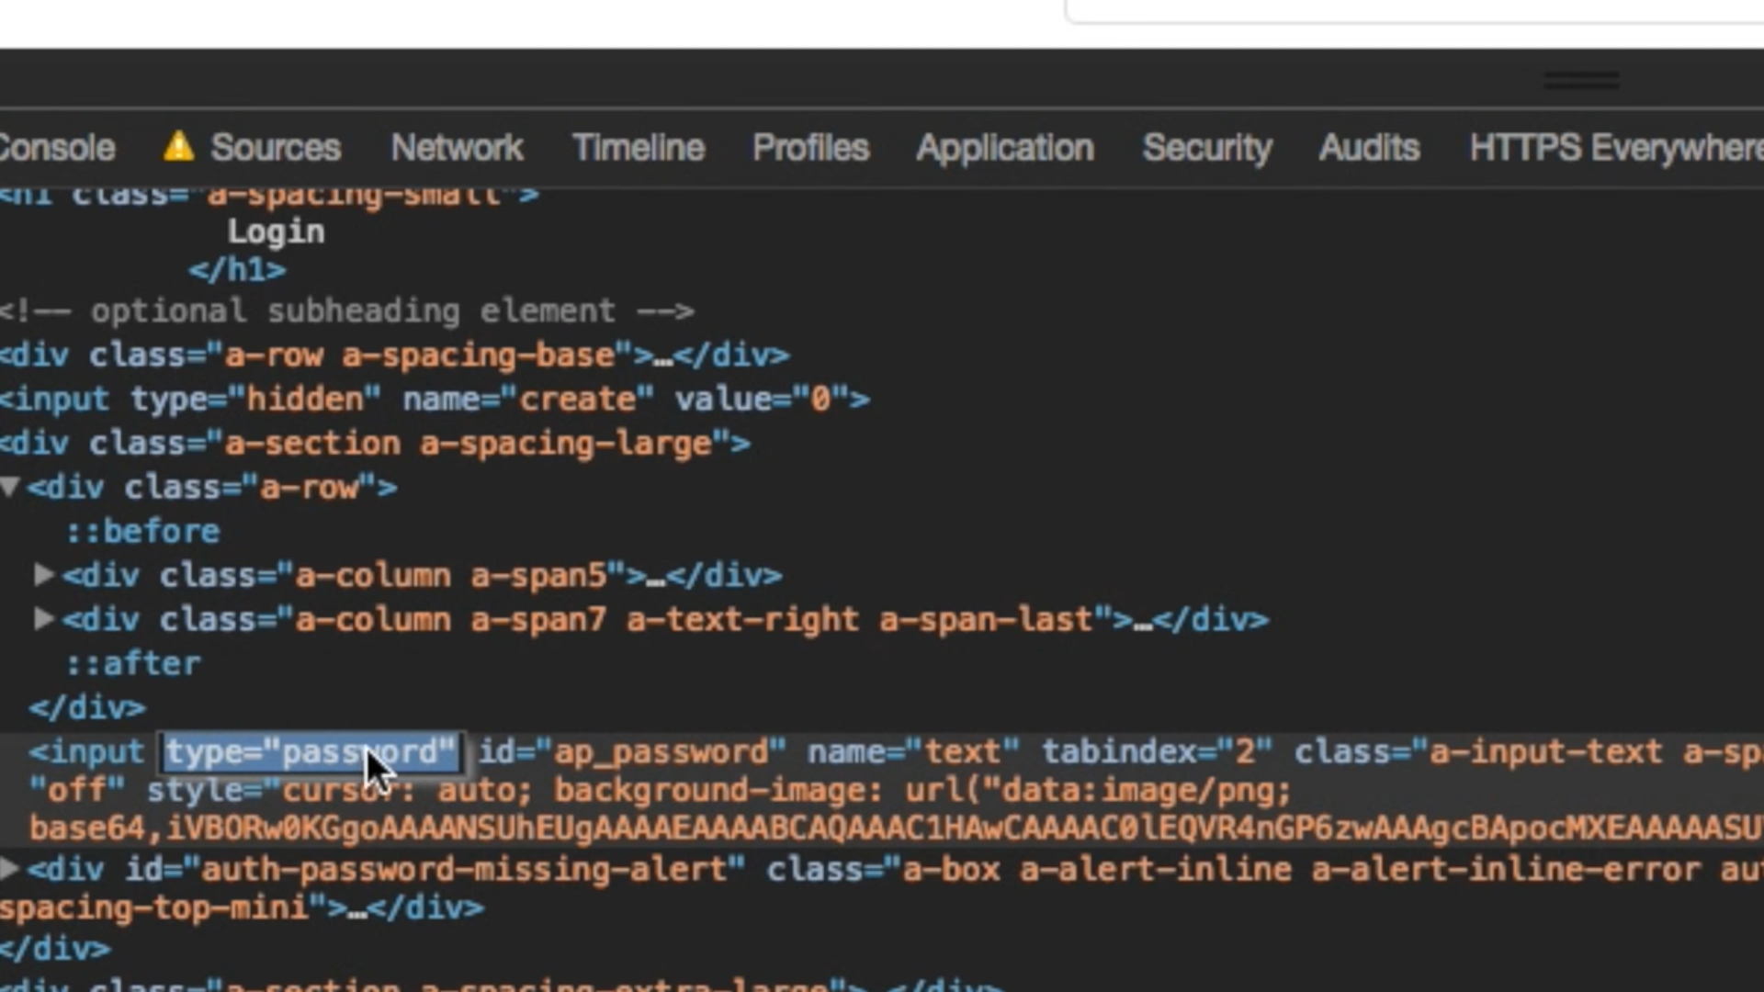Open the Console tab
1764x992 pixels.
[x=57, y=148]
